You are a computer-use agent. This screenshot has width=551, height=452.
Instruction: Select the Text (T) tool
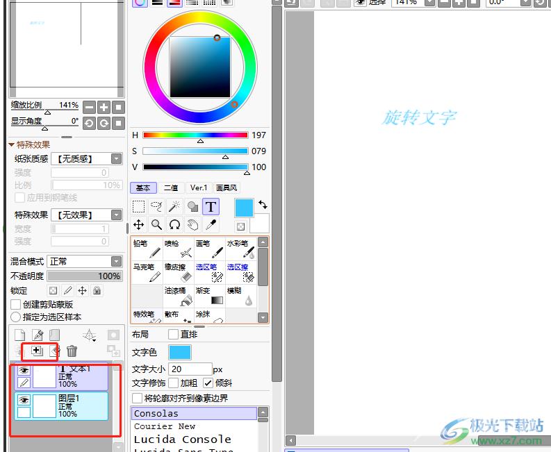pos(211,206)
